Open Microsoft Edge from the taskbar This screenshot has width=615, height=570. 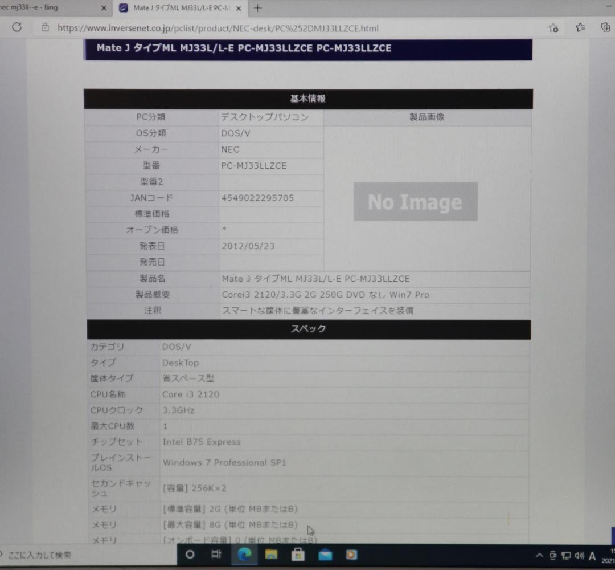(x=245, y=554)
